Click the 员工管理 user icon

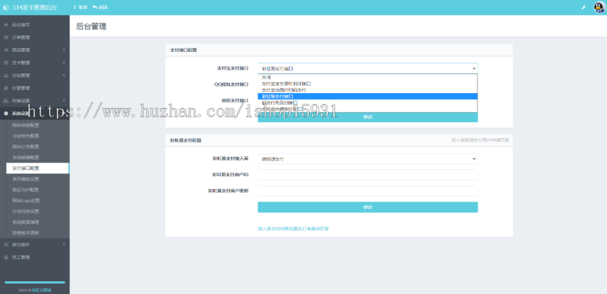[x=6, y=257]
